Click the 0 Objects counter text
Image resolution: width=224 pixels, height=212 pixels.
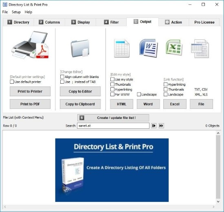pyautogui.click(x=212, y=125)
